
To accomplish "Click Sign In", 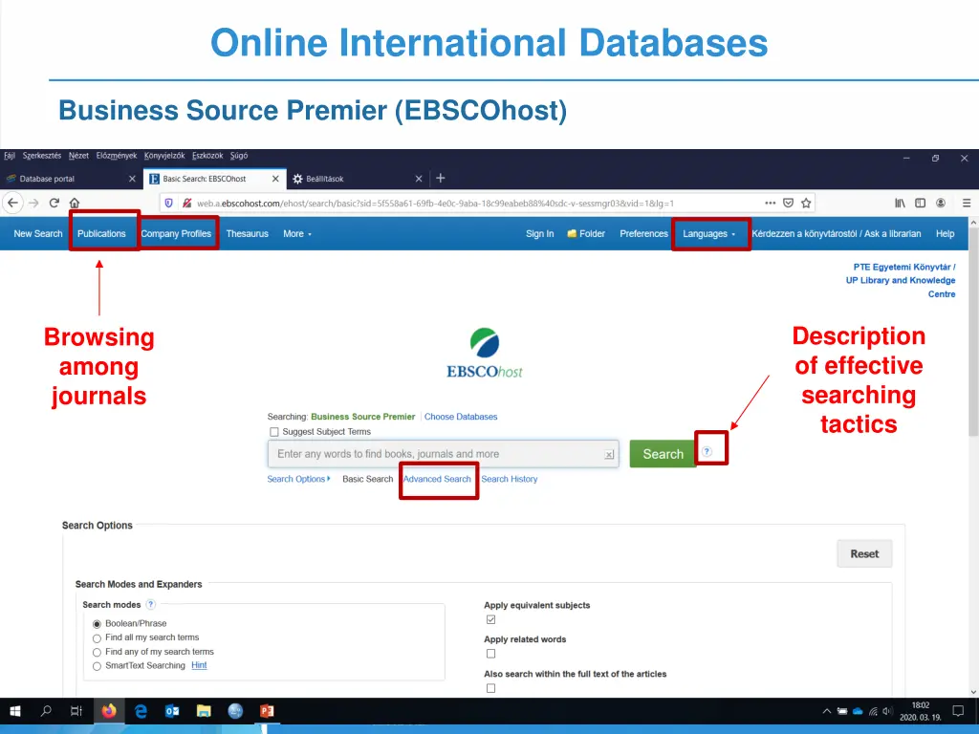I will click(x=539, y=233).
